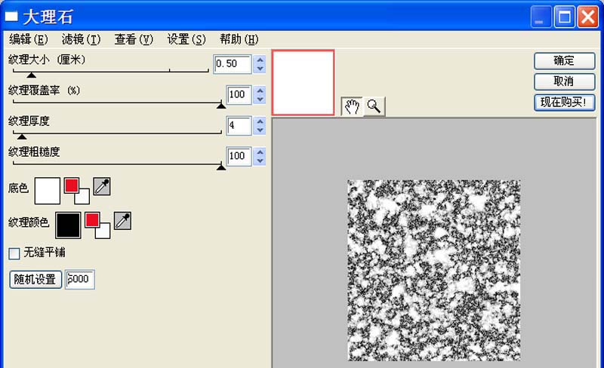The height and width of the screenshot is (368, 604).
Task: Decrease 纹理覆盖率 with down spinner arrow
Action: (260, 100)
